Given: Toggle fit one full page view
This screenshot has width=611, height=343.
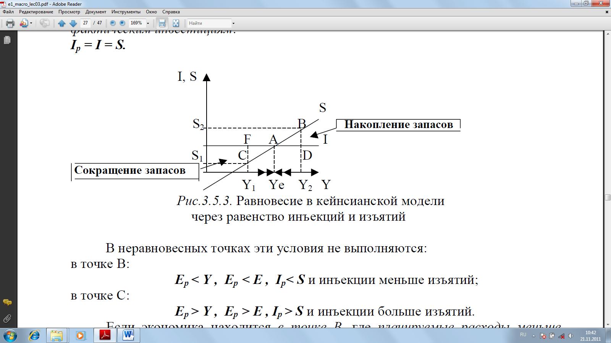Looking at the screenshot, I should (x=176, y=23).
